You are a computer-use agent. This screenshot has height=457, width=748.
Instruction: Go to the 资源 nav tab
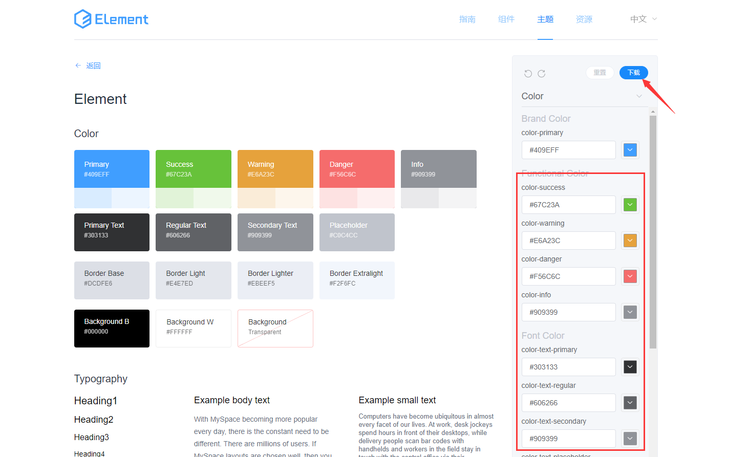(584, 19)
